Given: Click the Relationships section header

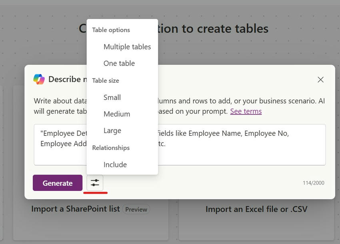Looking at the screenshot, I should (111, 148).
